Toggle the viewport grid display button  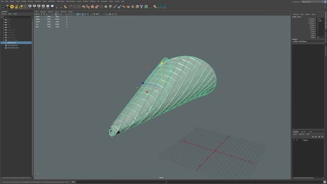[x=56, y=14]
